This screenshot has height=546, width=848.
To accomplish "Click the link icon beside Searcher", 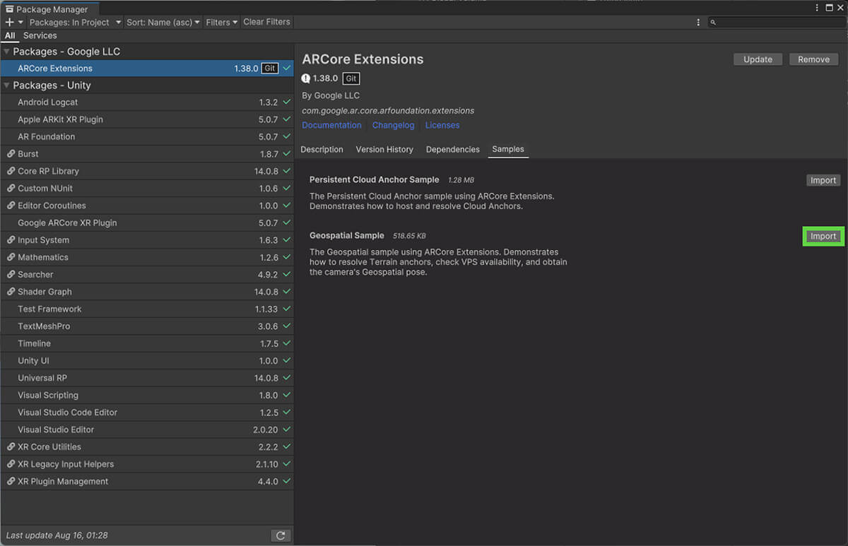I will [11, 274].
